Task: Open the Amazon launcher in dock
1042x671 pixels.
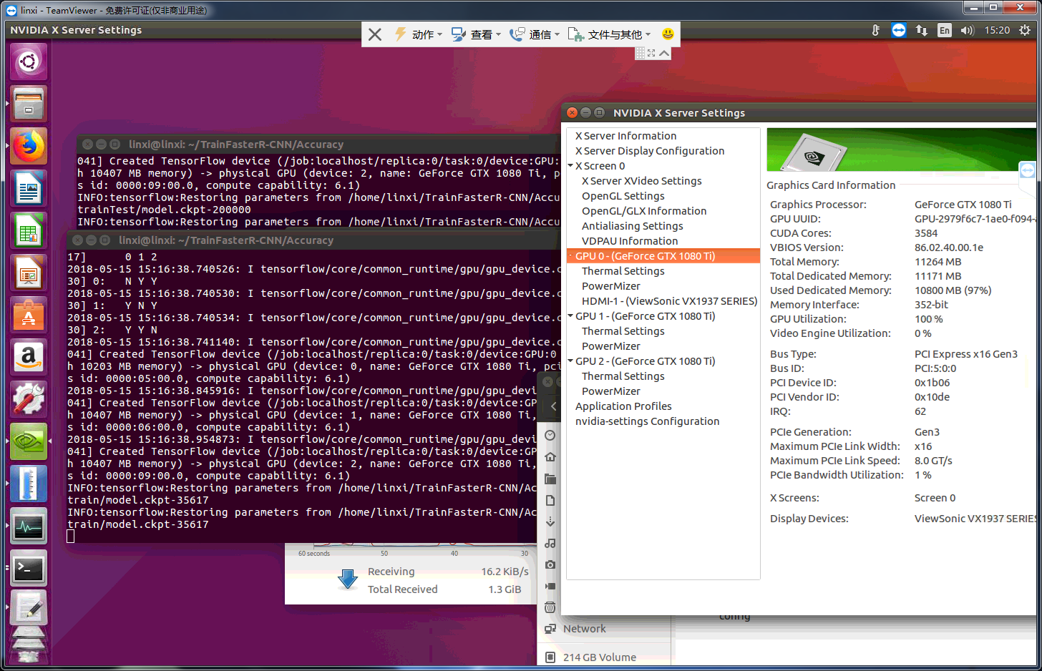Action: pos(29,357)
